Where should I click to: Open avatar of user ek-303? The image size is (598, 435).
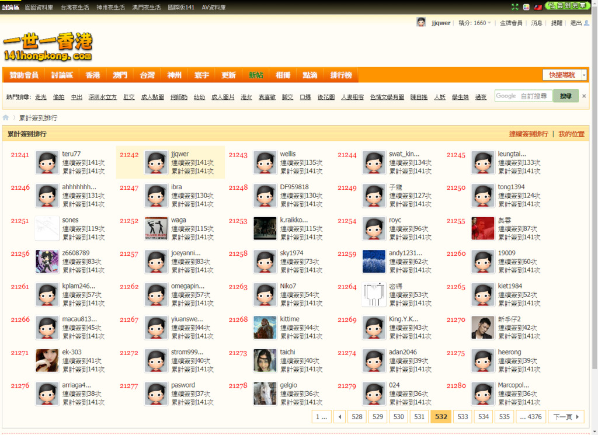point(47,361)
